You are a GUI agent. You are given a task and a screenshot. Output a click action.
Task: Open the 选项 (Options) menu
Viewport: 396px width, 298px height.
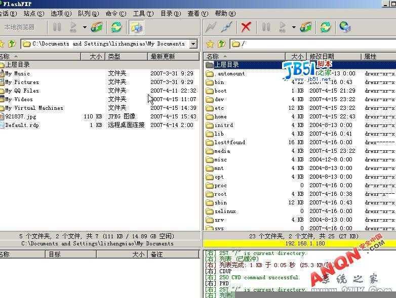pyautogui.click(x=61, y=13)
